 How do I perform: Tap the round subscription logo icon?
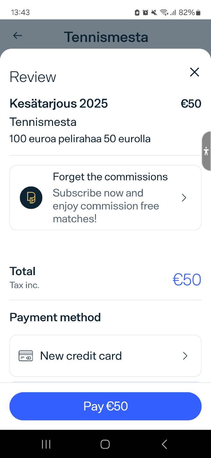tap(31, 198)
